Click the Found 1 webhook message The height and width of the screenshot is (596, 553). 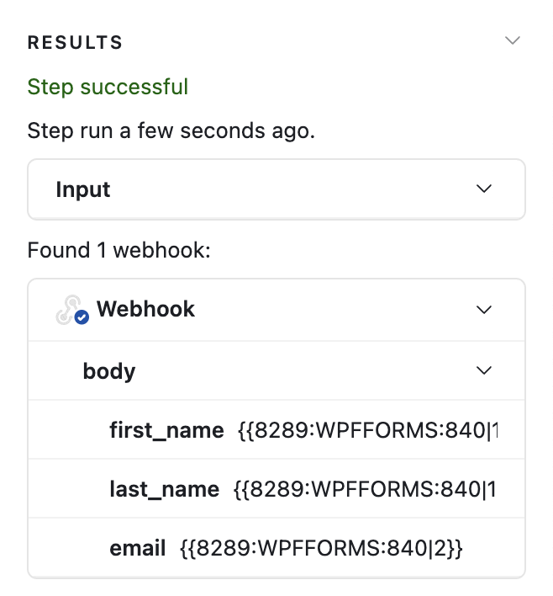coord(118,250)
